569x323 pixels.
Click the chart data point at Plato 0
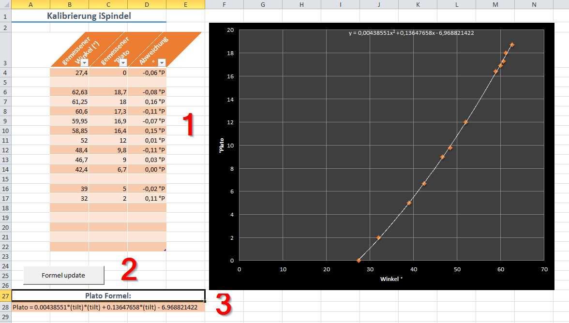(x=359, y=260)
